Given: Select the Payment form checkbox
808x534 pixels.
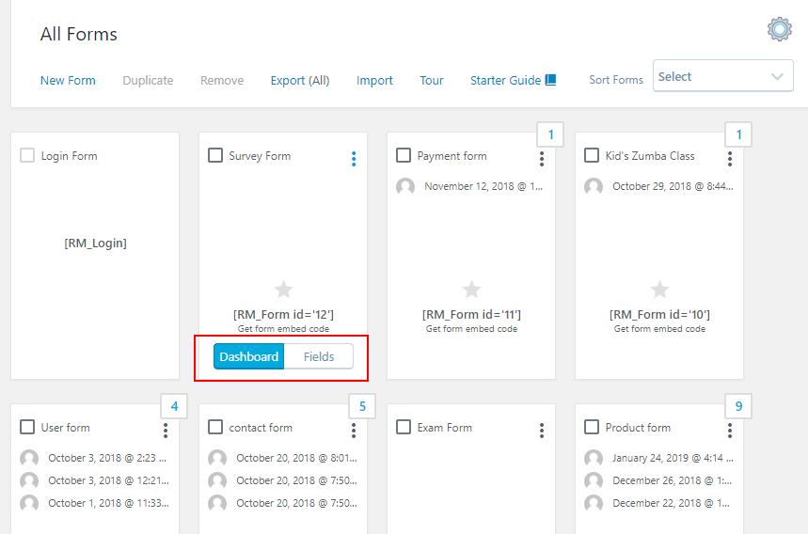Looking at the screenshot, I should 404,155.
